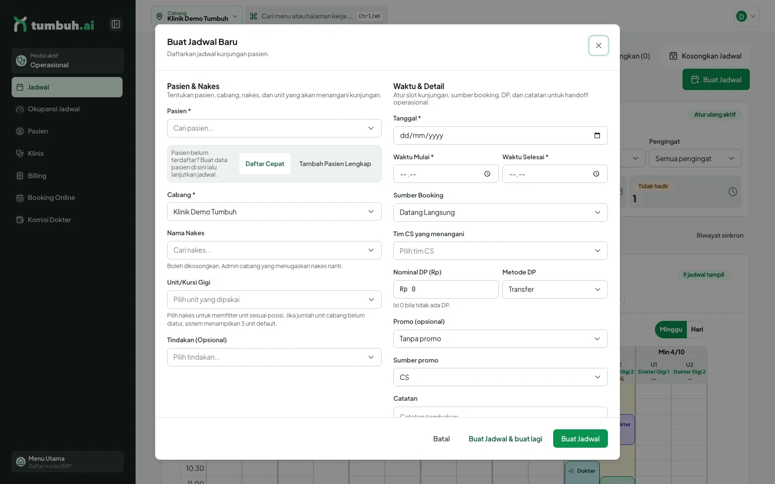Open Okupansi Jadwal in sidebar
This screenshot has height=484, width=775.
[67, 109]
